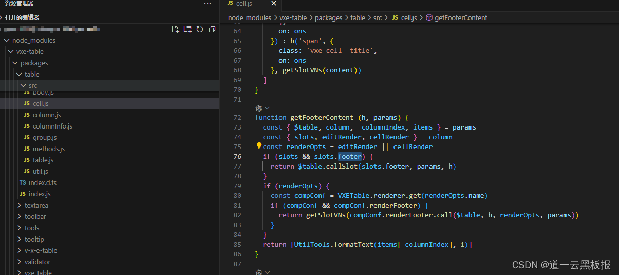Close the cell.js editor tab

click(273, 4)
